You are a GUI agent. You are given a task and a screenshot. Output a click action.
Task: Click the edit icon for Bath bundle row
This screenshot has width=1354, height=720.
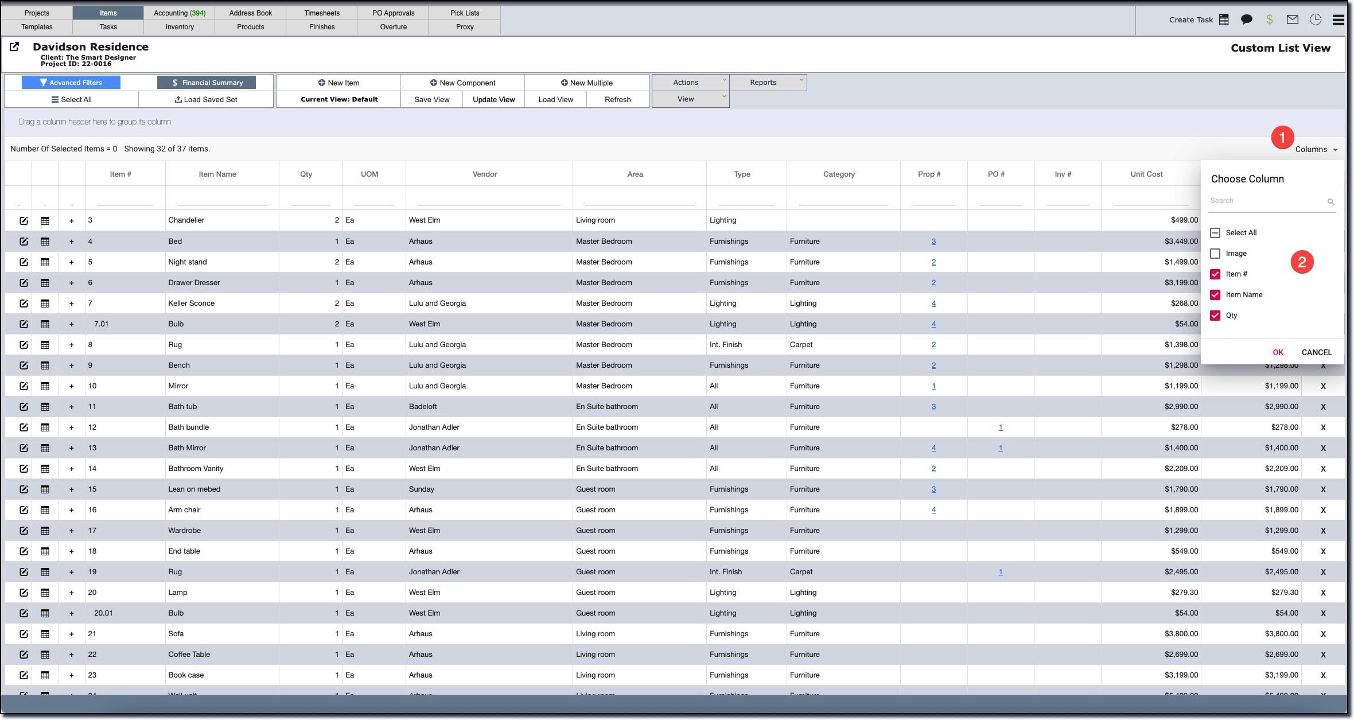click(x=24, y=427)
